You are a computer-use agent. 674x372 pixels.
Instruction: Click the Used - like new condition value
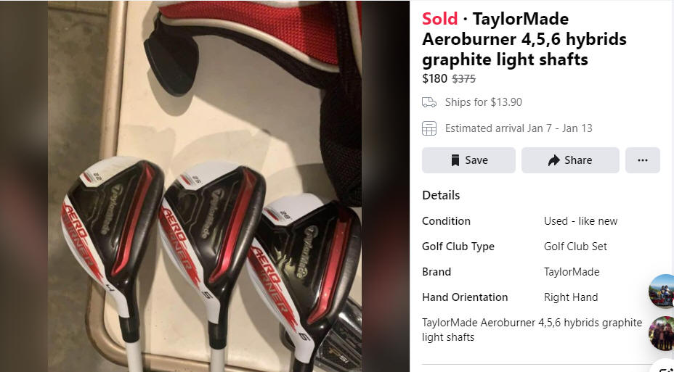[x=580, y=221]
